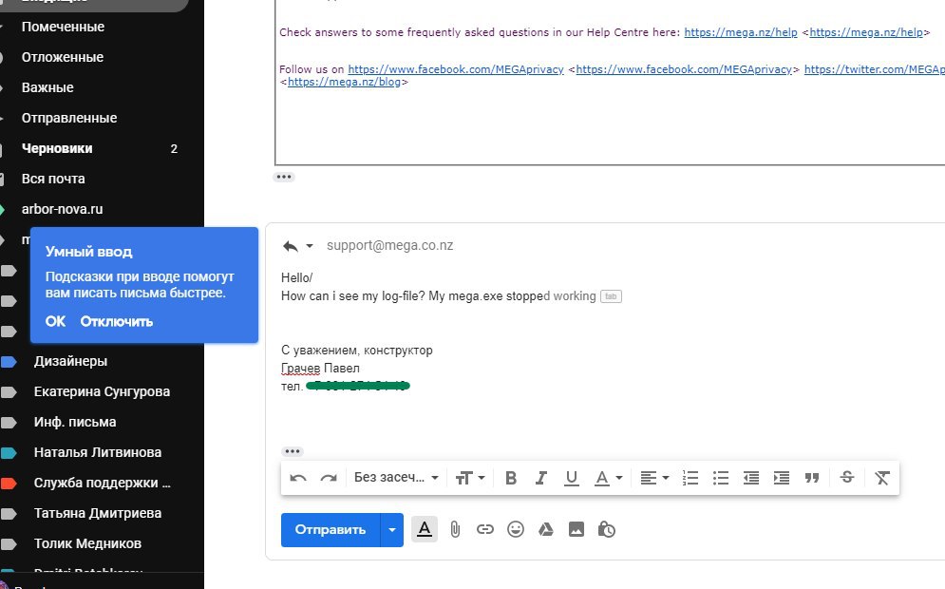945x589 pixels.
Task: Open text size dropdown
Action: tap(470, 478)
